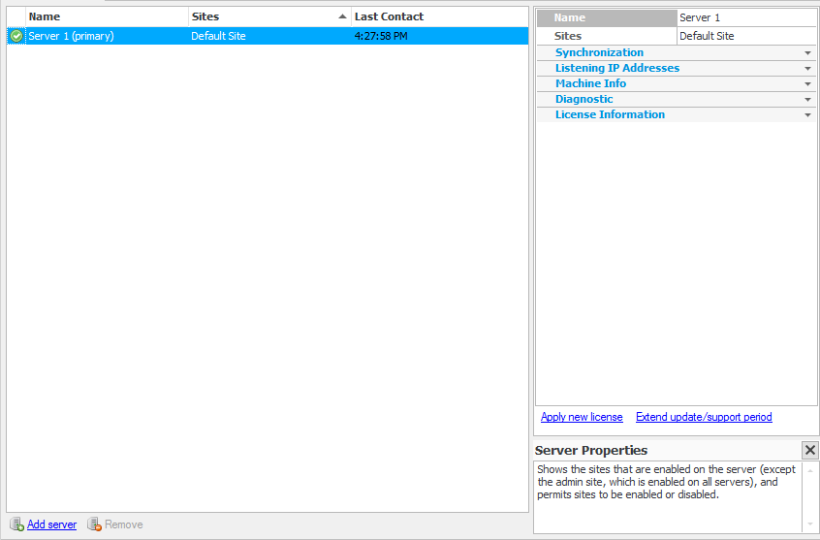This screenshot has height=540, width=820.
Task: Click the green status icon for Server 1
Action: (16, 36)
